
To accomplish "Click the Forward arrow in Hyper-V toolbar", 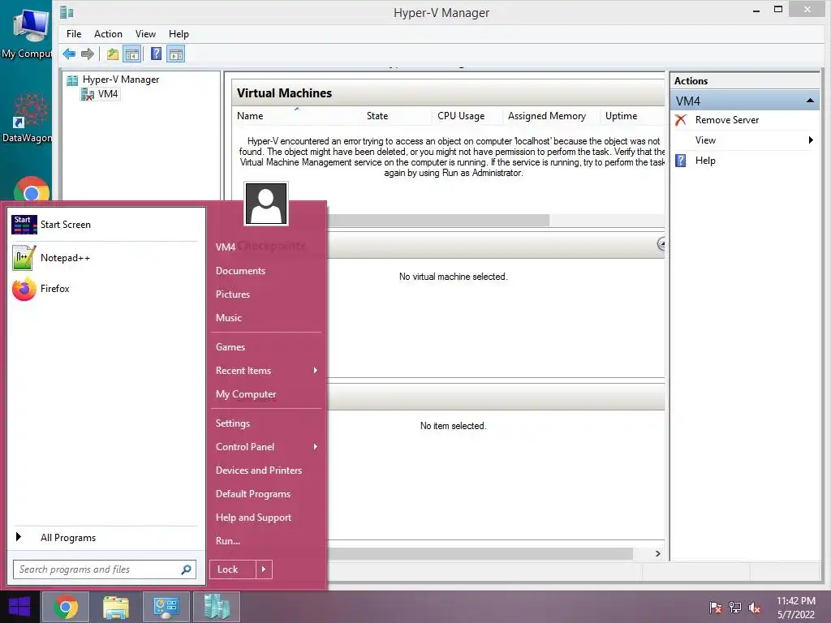I will click(88, 54).
